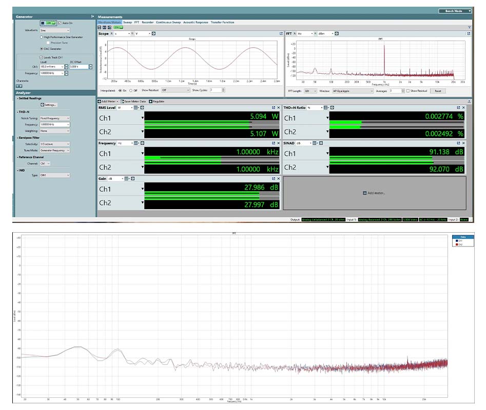Open the Settled Readings Settings button
This screenshot has height=410, width=486.
click(x=49, y=105)
